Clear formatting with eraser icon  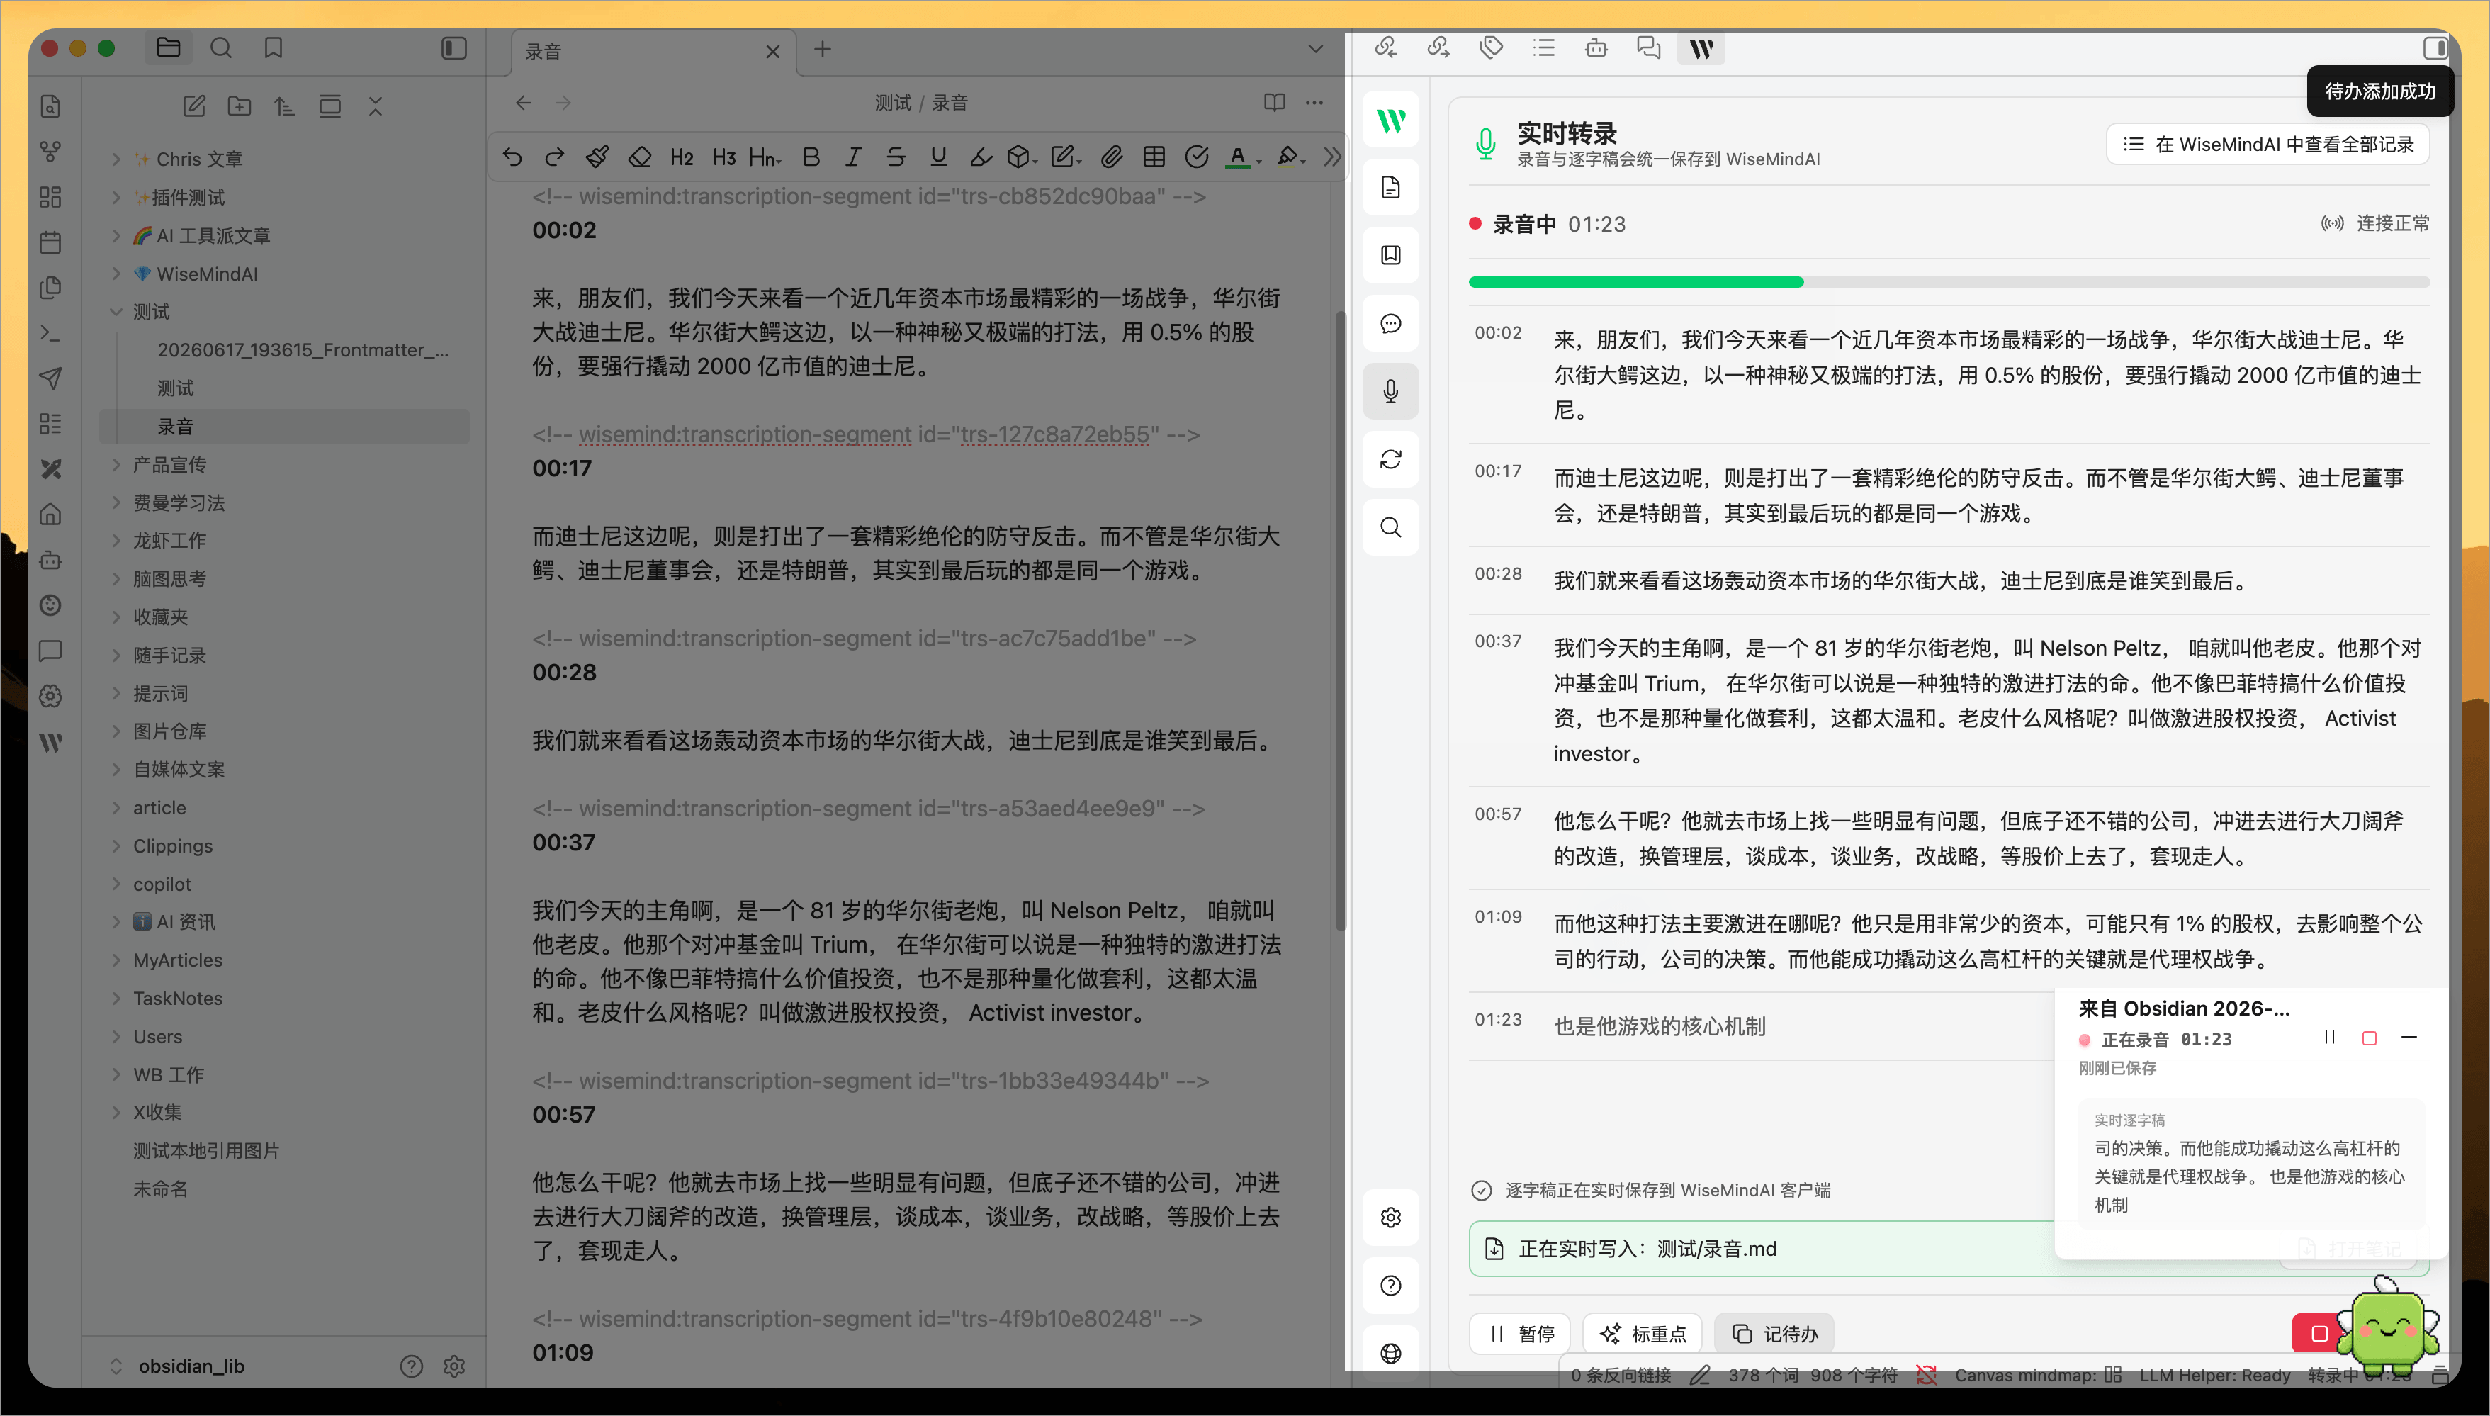coord(640,157)
